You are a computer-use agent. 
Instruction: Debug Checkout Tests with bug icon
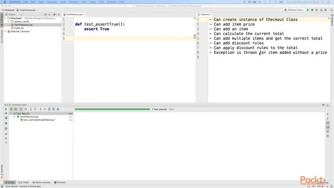point(312,10)
